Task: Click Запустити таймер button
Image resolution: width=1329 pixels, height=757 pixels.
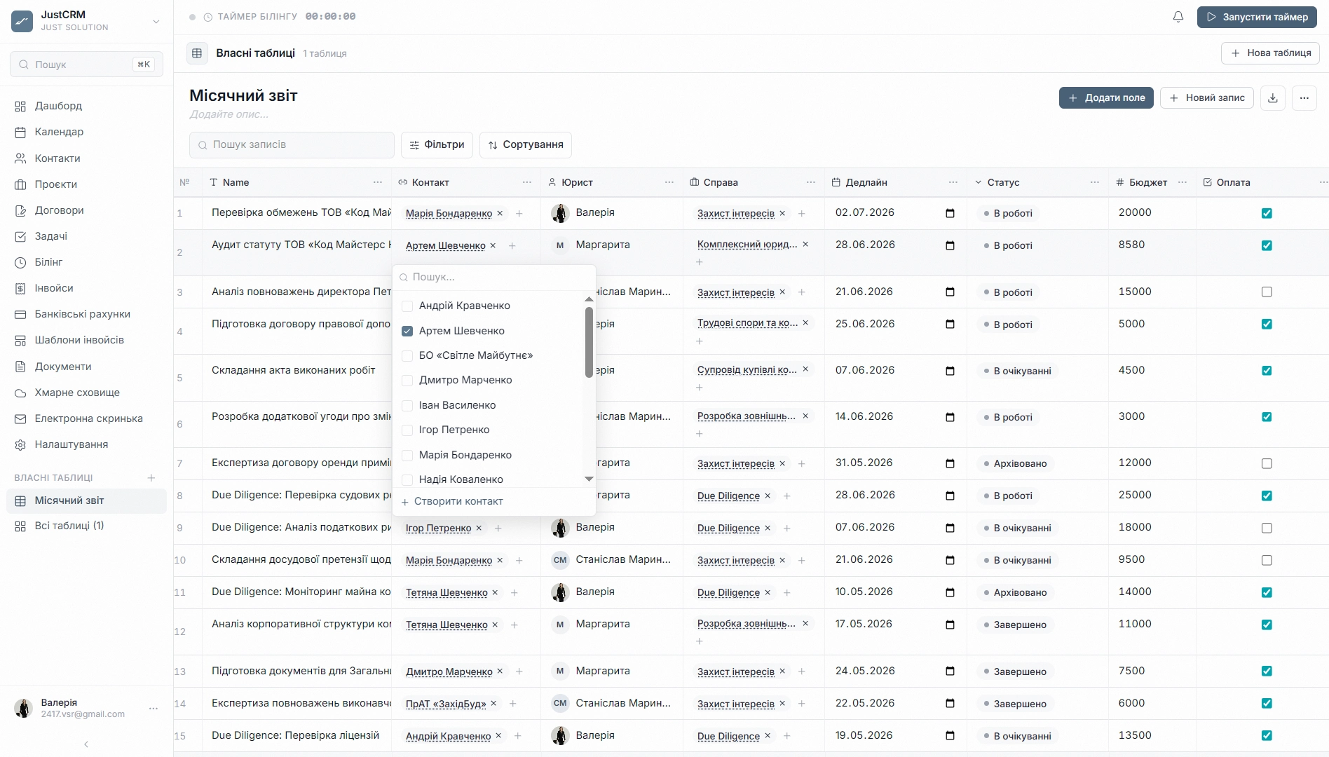Action: coord(1257,17)
